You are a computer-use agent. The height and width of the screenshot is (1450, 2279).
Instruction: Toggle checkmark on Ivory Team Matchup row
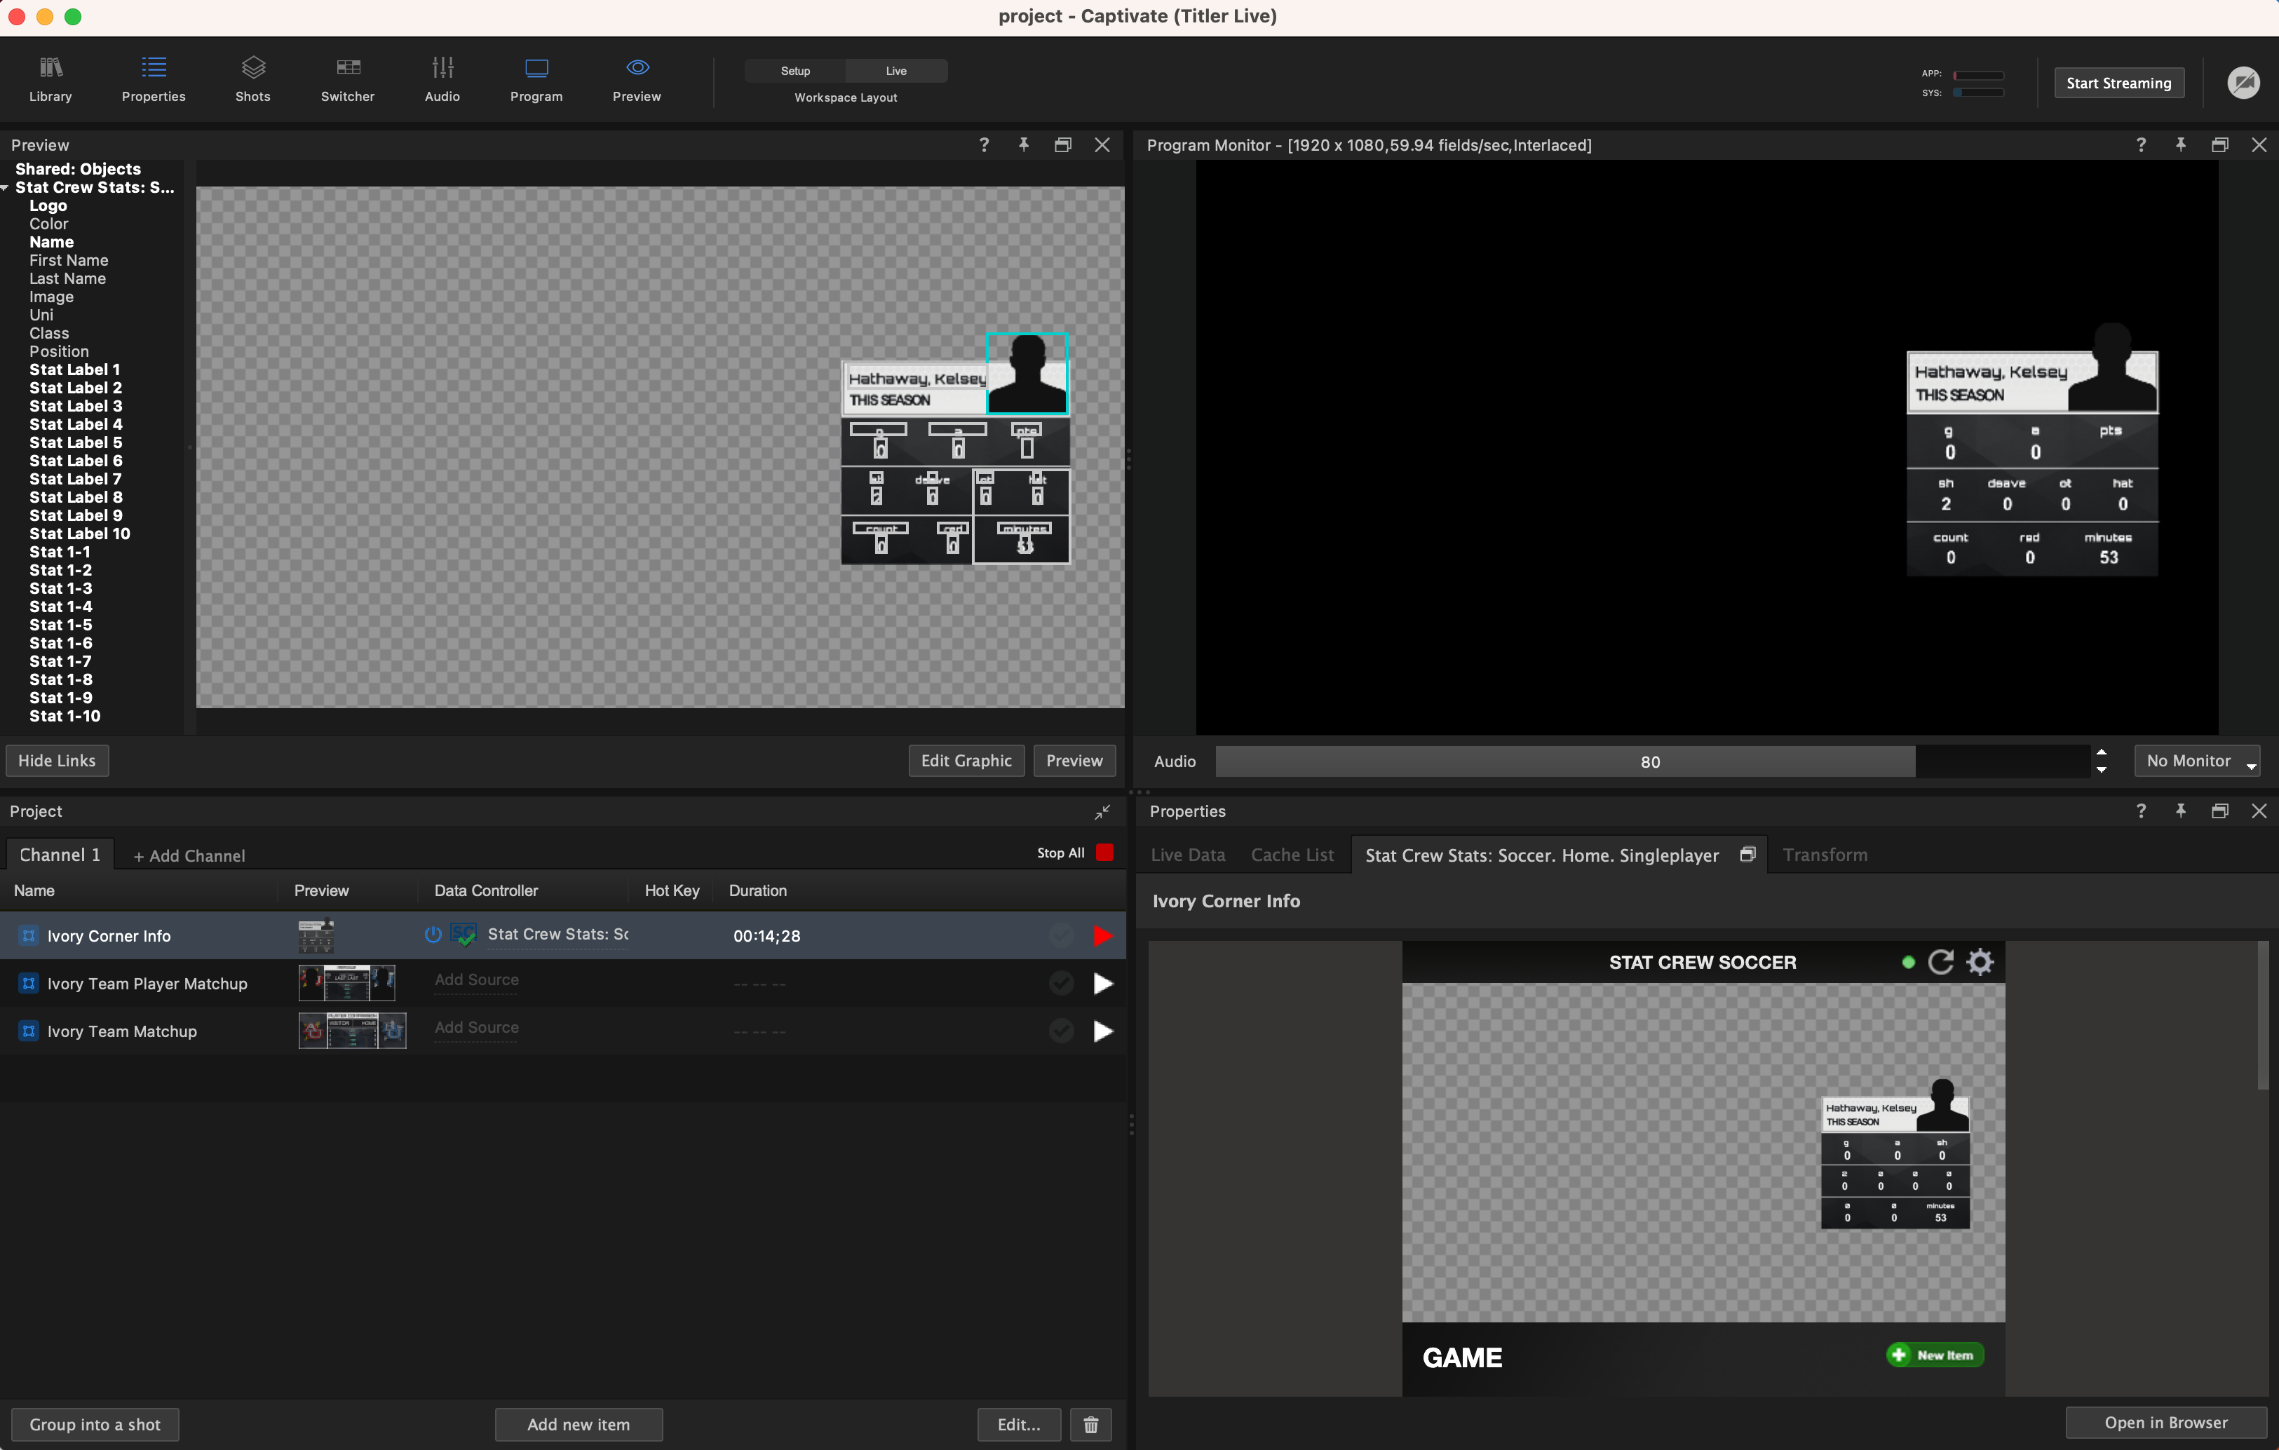[1061, 1031]
